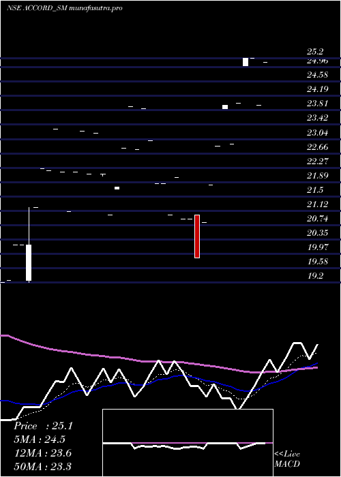341x477 pixels.
Task: Click the Price : 25.1 readout
Action: 44,426
